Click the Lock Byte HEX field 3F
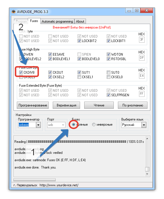The width and height of the screenshot is (164, 199). pos(142,40)
